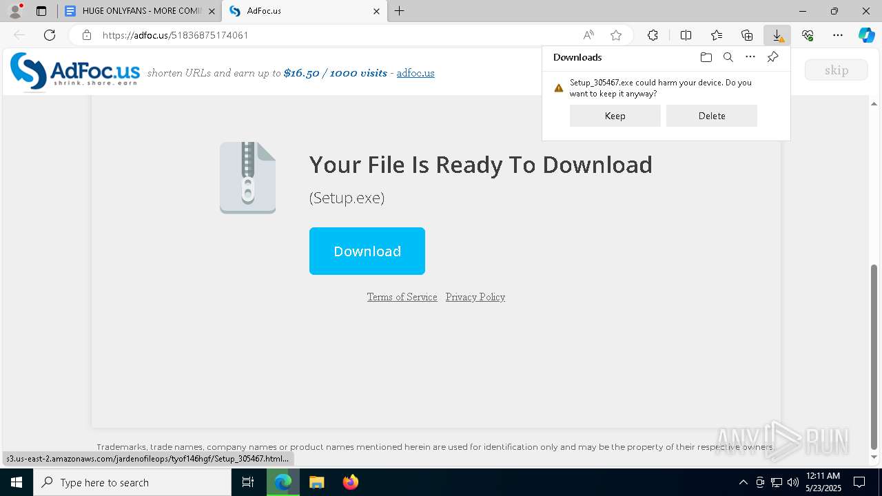The height and width of the screenshot is (496, 882).
Task: Open the tab actions menu icon
Action: (x=41, y=11)
